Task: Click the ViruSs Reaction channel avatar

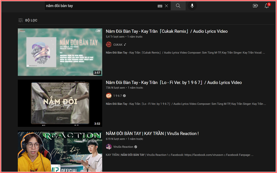Action: [x=109, y=147]
